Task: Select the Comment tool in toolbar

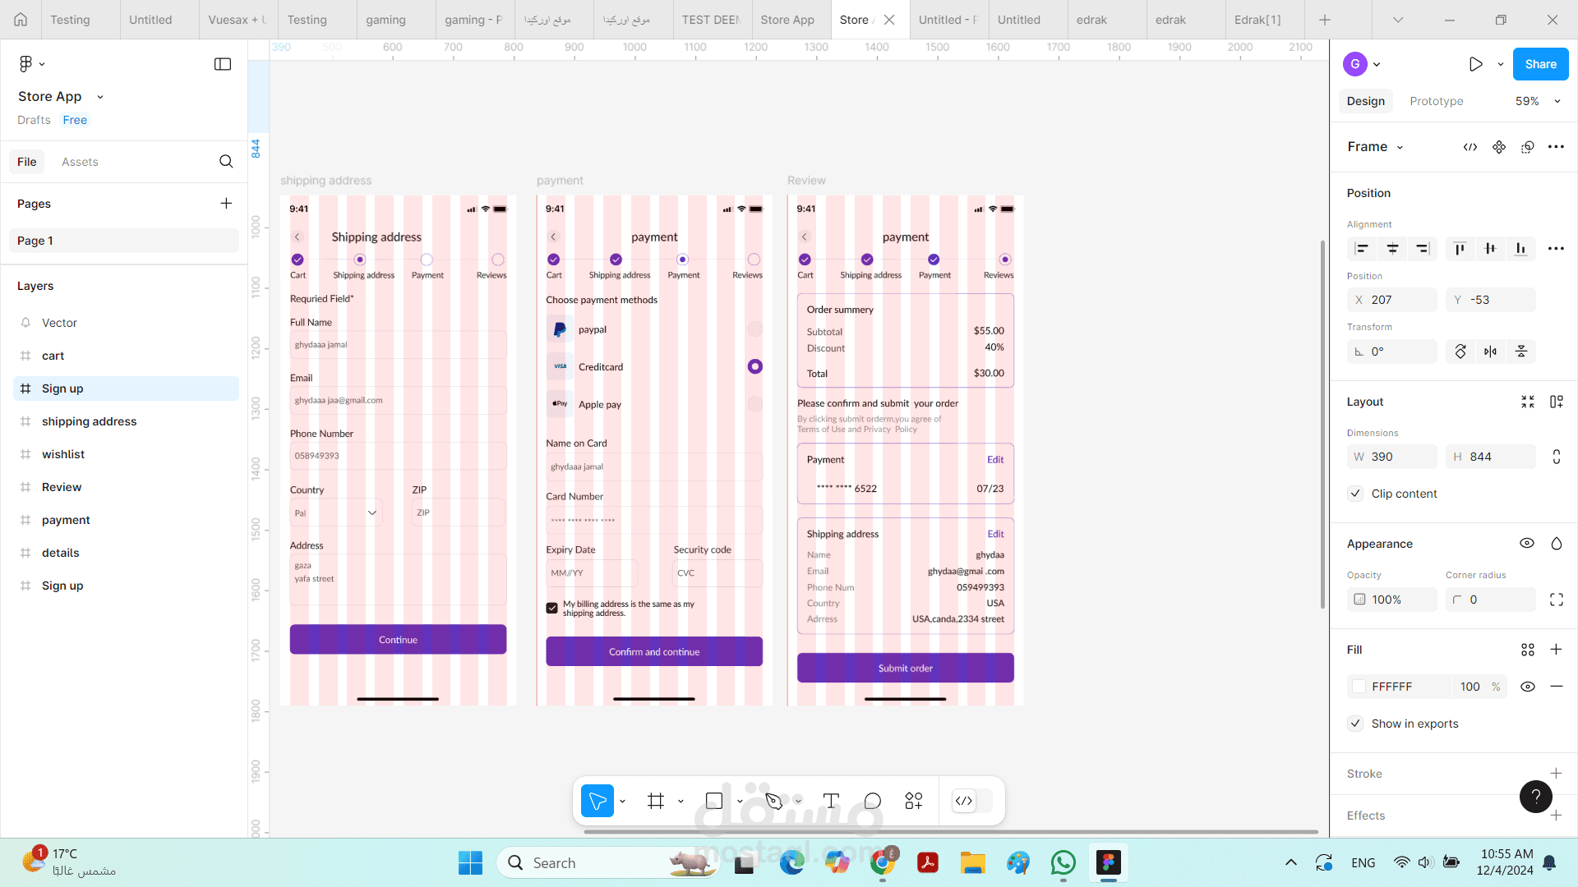Action: coord(872,801)
